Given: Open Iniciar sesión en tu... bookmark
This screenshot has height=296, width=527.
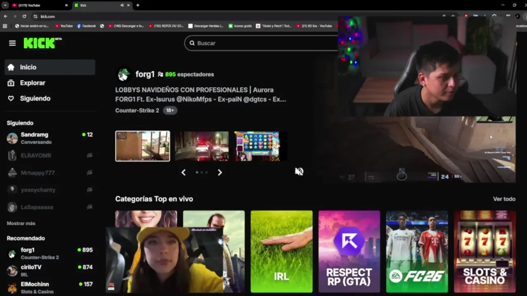Looking at the screenshot, I should 32,26.
